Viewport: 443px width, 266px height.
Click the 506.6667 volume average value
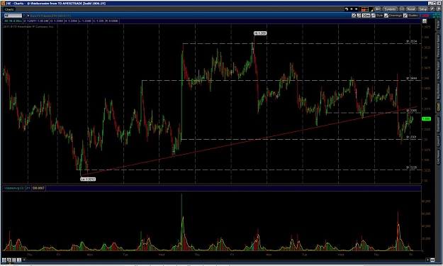[x=38, y=188]
